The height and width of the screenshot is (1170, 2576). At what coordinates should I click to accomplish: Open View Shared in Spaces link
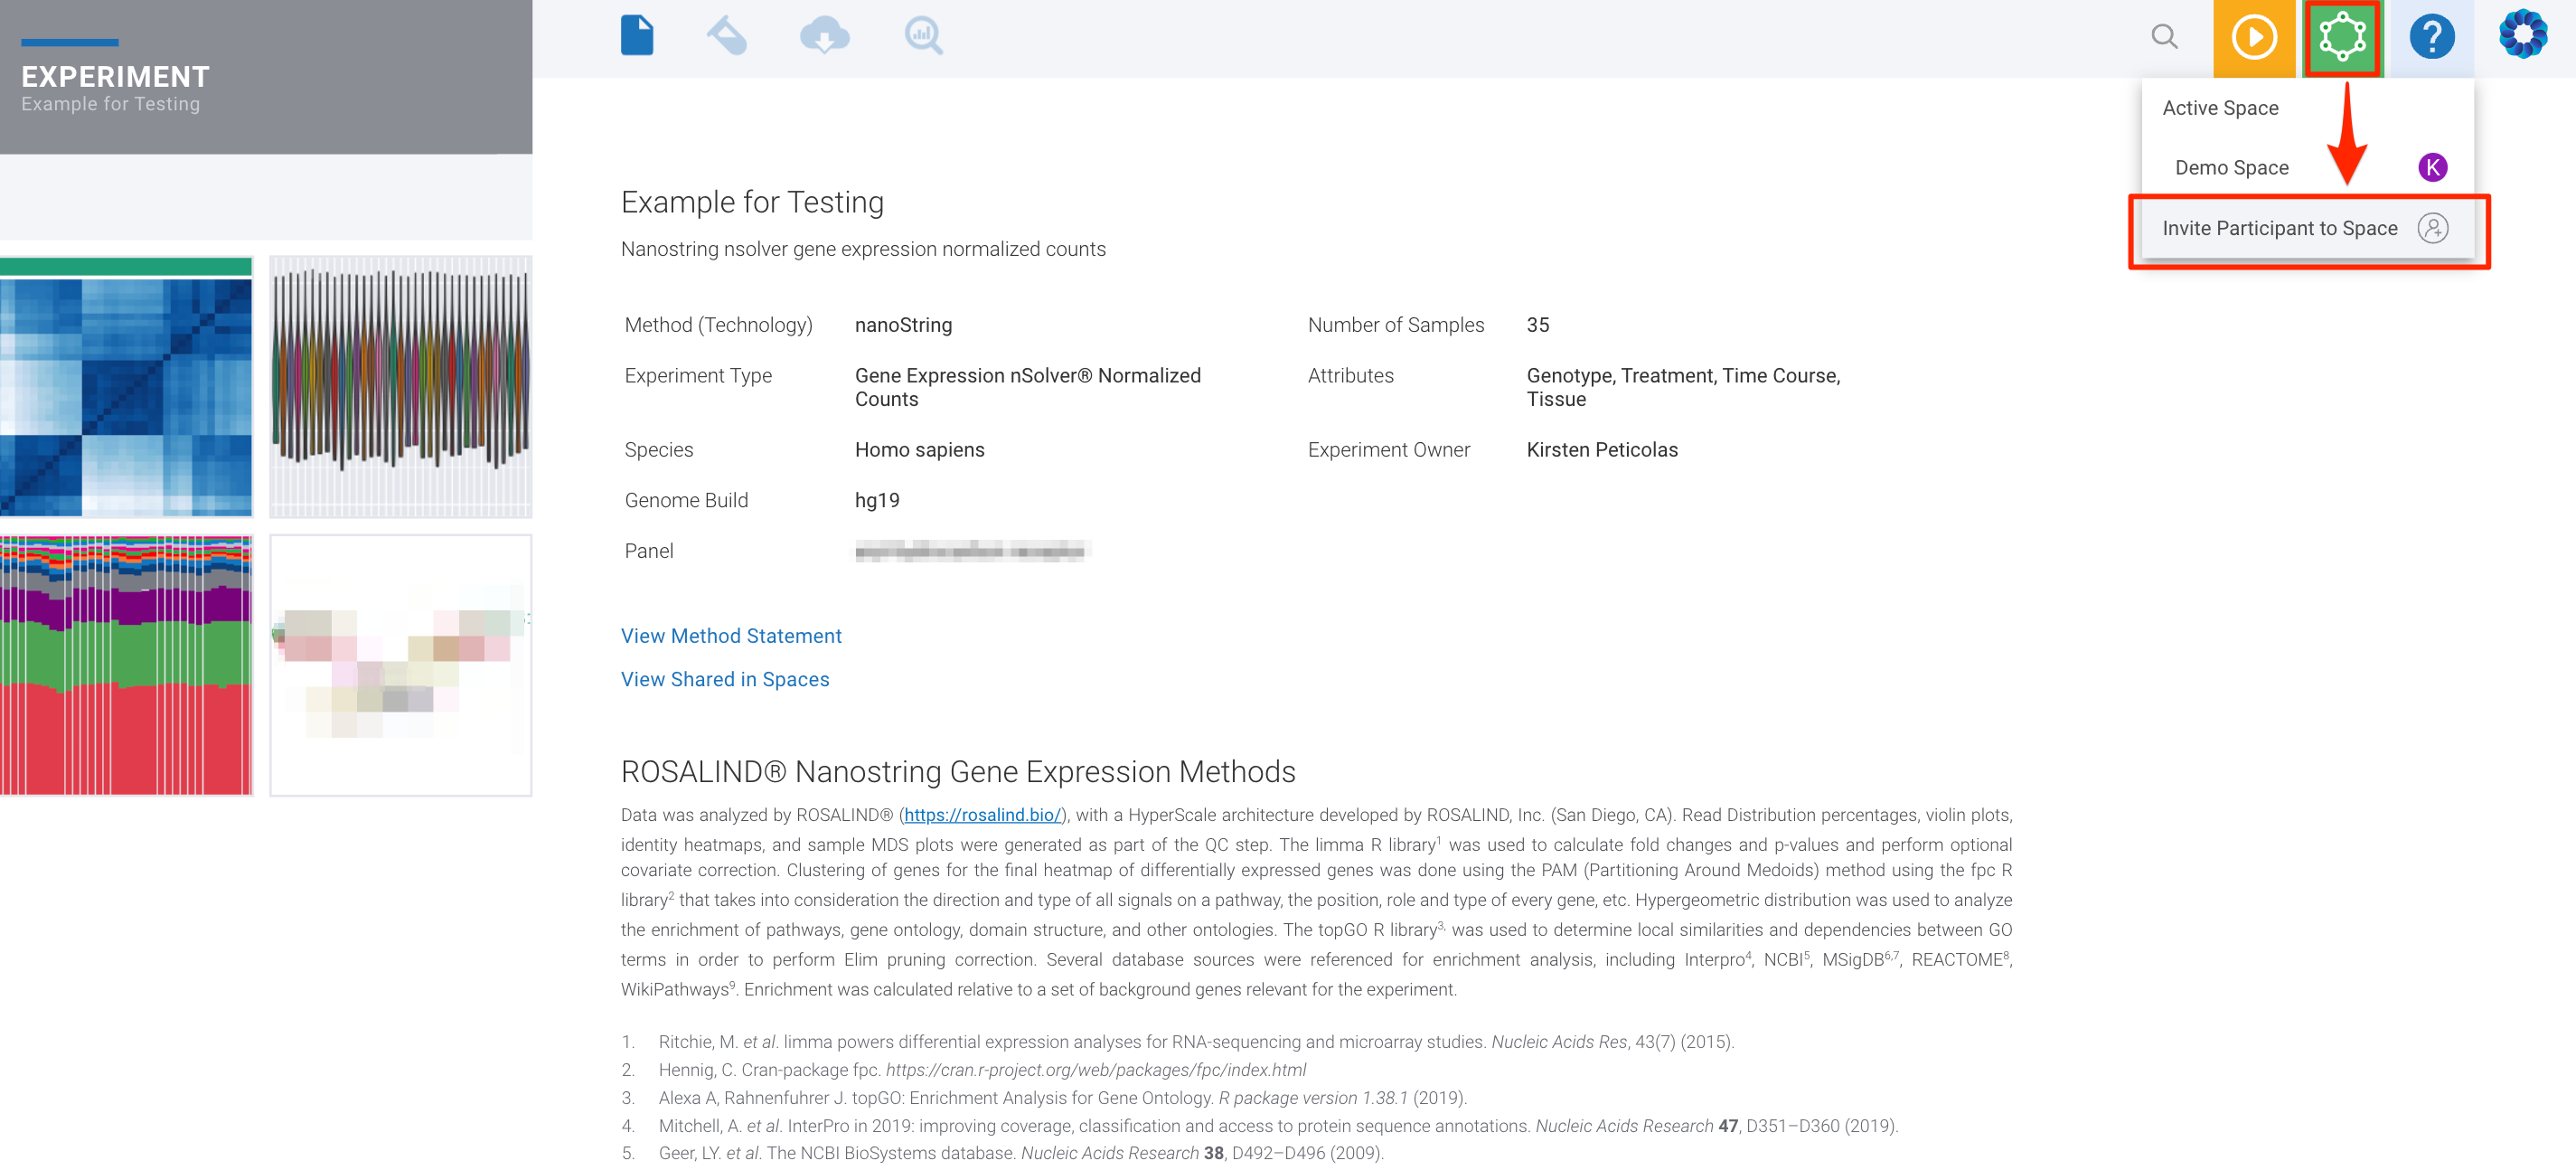[725, 679]
